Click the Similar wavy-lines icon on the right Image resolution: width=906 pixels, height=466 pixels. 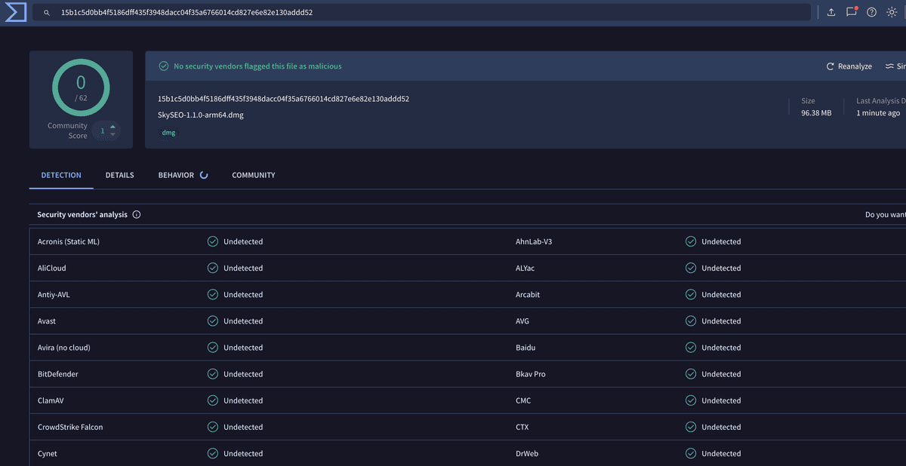pos(888,66)
